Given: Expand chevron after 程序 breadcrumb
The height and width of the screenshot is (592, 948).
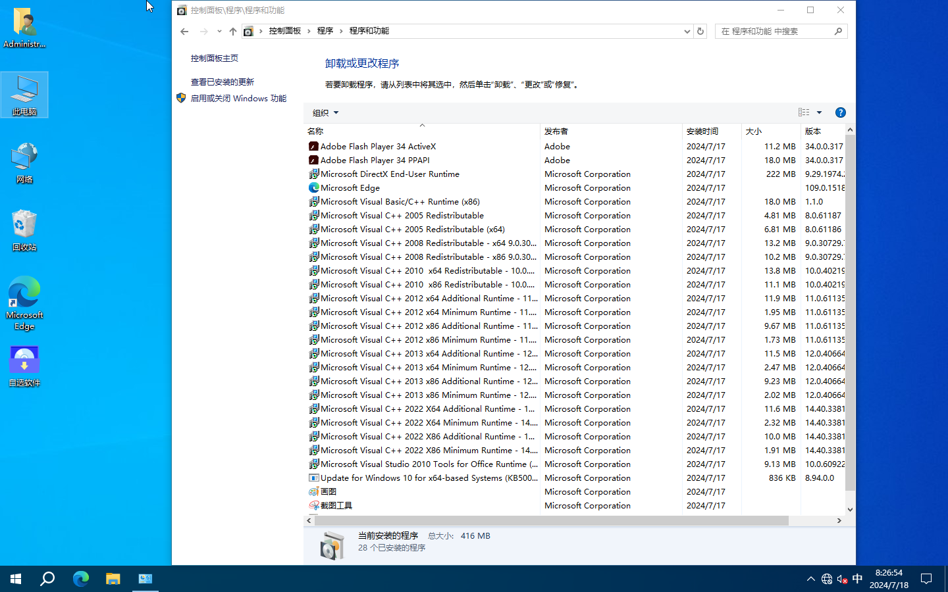Looking at the screenshot, I should (x=341, y=31).
